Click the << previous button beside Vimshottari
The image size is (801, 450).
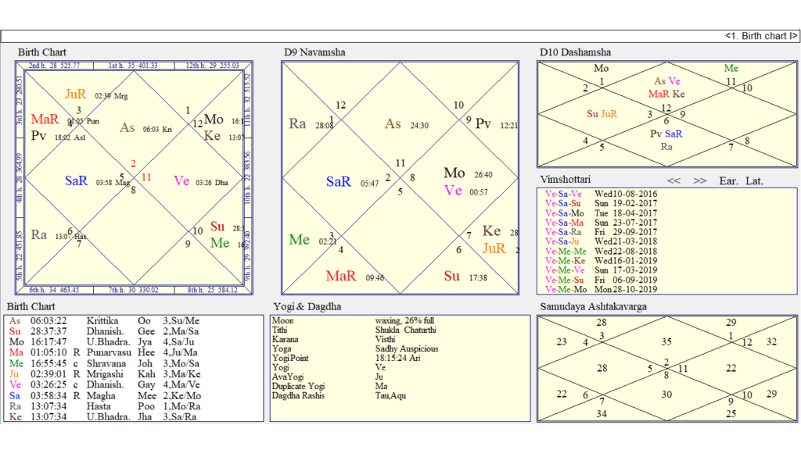pos(673,181)
